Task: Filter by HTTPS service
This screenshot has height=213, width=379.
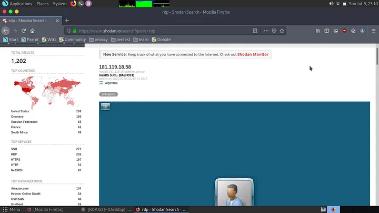Action: coord(15,160)
